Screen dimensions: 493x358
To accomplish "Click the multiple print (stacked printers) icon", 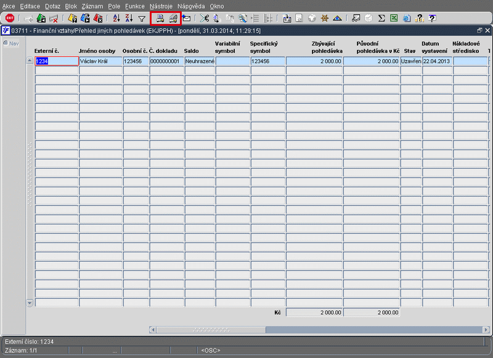I will (x=173, y=18).
